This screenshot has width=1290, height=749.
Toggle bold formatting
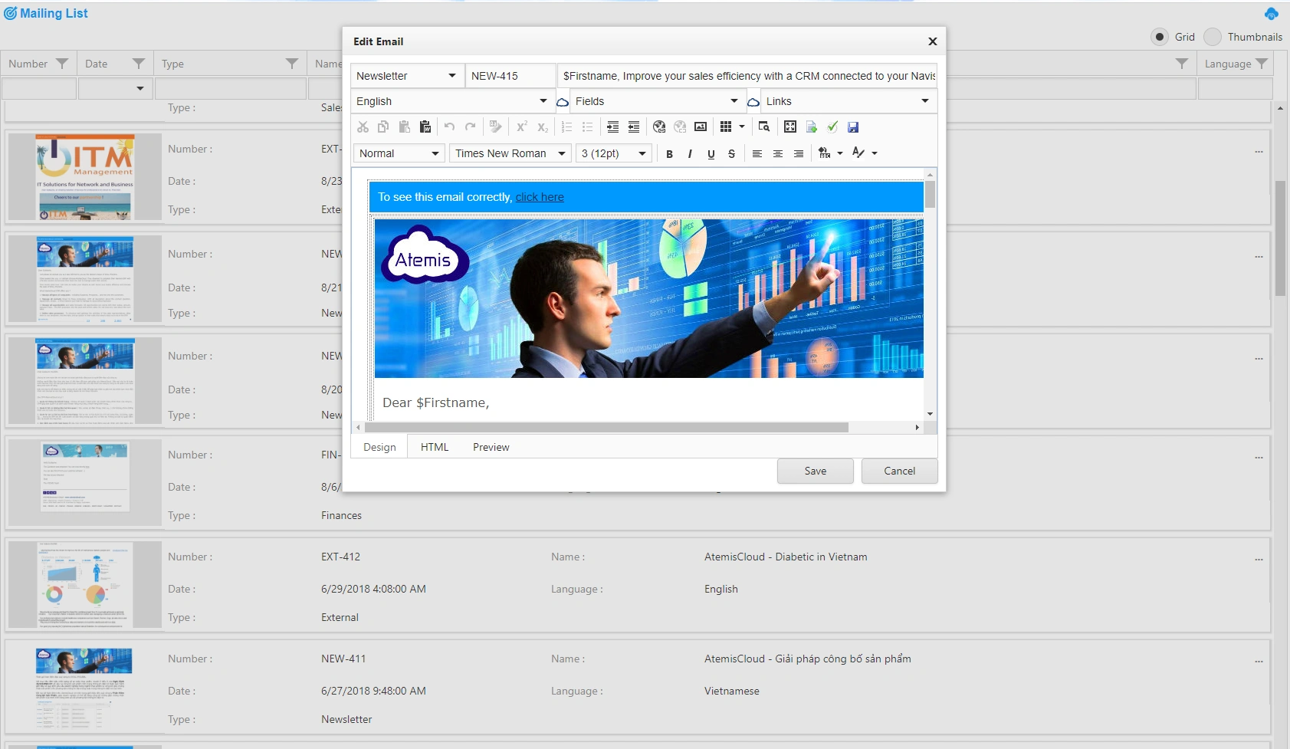pyautogui.click(x=670, y=154)
